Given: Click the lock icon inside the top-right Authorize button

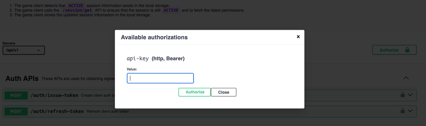Looking at the screenshot, I should tap(407, 50).
